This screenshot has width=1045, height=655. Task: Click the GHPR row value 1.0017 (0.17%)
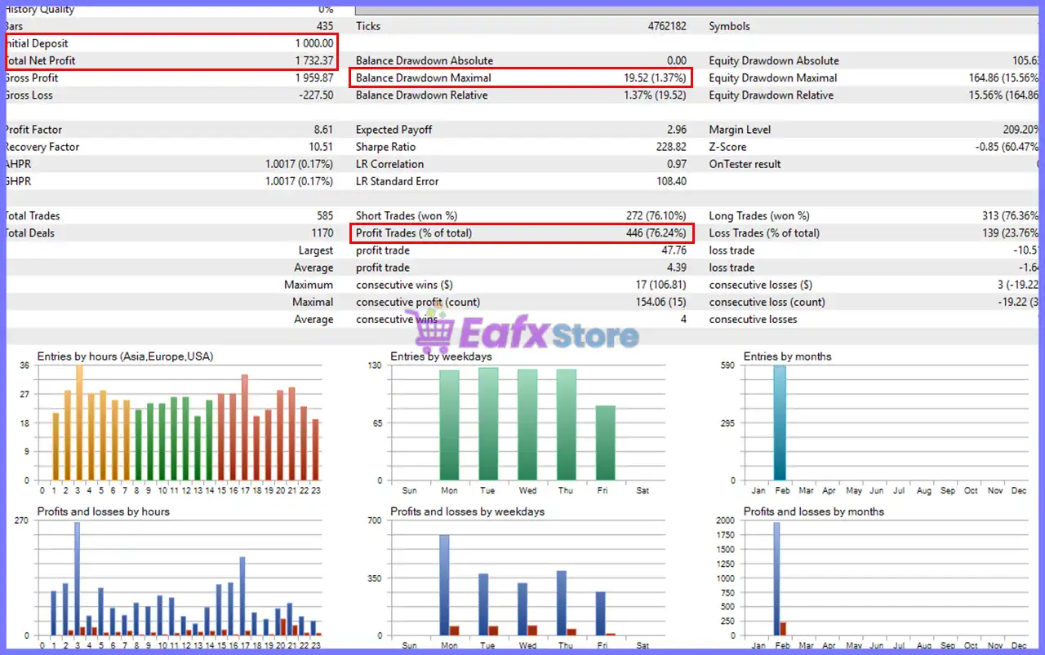pos(299,181)
